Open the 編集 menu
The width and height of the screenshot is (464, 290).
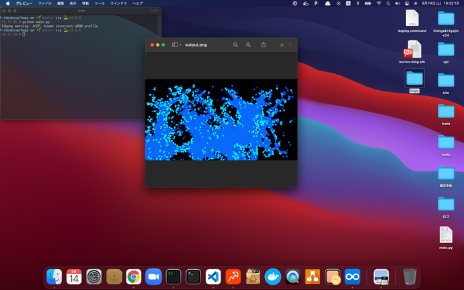click(x=61, y=3)
